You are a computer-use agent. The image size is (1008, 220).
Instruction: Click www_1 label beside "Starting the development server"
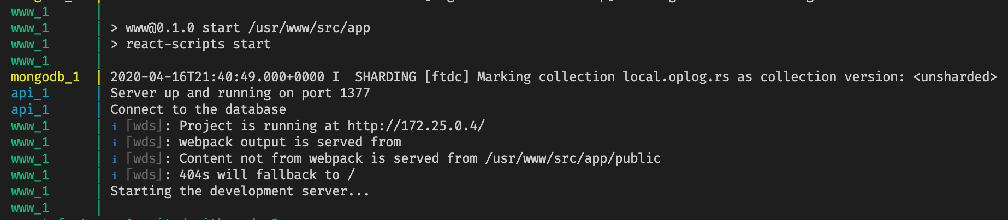point(30,191)
